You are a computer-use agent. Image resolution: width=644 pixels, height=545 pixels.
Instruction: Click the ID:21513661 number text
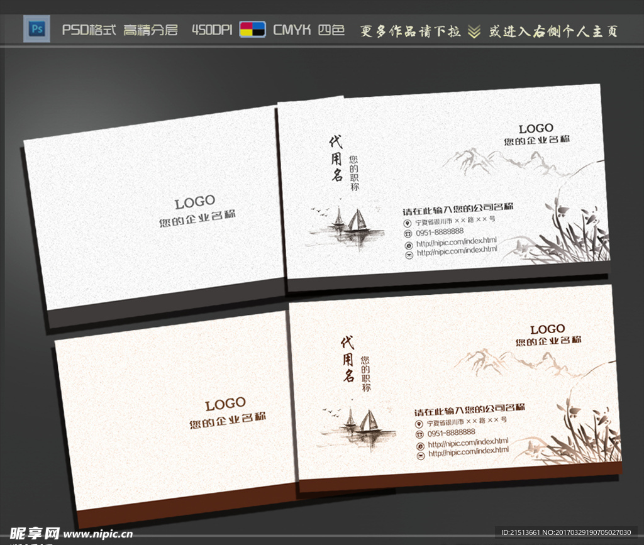pos(520,532)
